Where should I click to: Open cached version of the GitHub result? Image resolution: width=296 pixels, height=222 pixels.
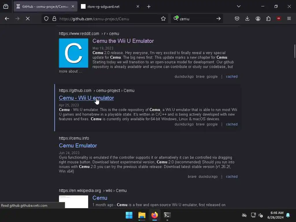click(x=232, y=124)
